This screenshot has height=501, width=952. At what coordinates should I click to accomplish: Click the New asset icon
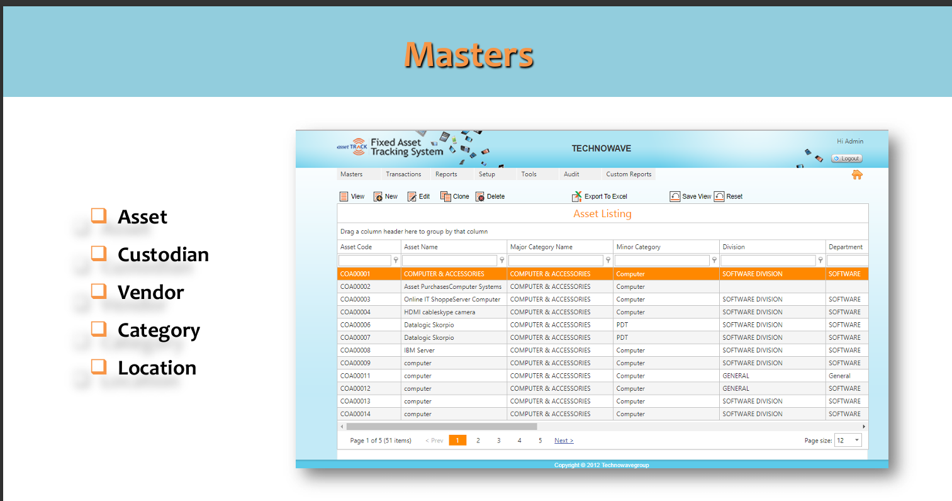coord(378,196)
